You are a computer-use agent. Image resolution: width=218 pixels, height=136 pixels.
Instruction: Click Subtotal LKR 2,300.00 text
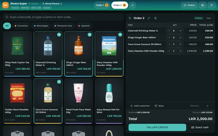[x=139, y=112]
